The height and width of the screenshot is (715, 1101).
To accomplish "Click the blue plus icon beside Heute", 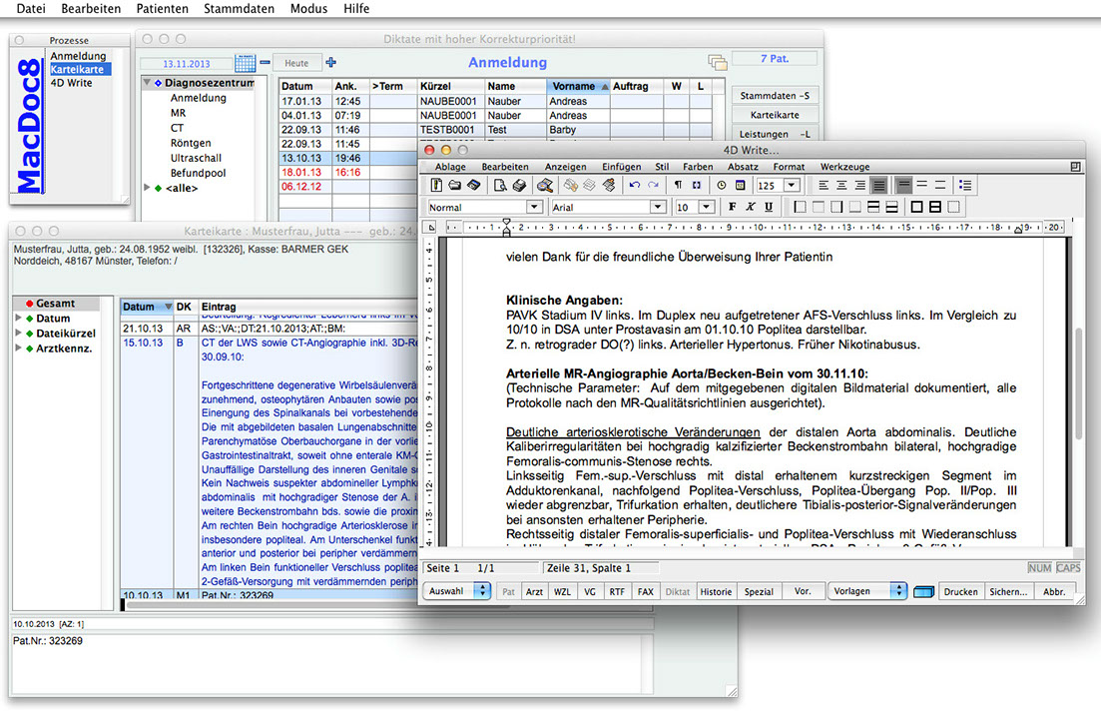I will [331, 63].
